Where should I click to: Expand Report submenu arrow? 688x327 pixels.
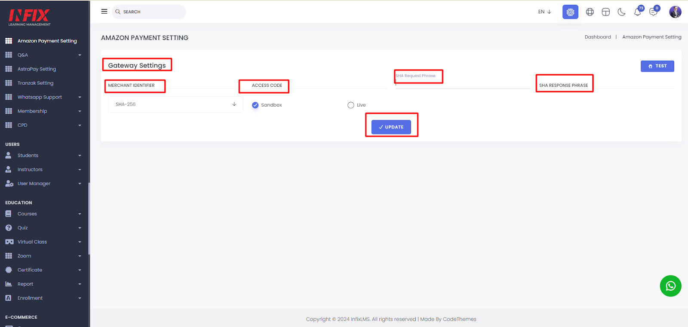coord(80,284)
